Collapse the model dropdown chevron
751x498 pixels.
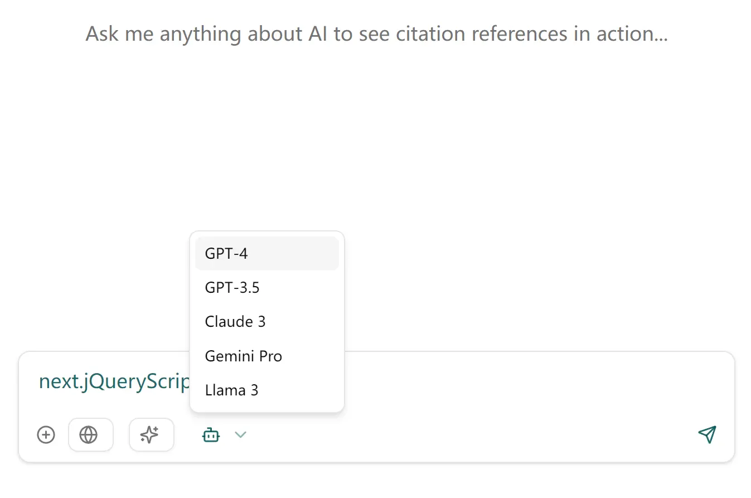(x=240, y=434)
